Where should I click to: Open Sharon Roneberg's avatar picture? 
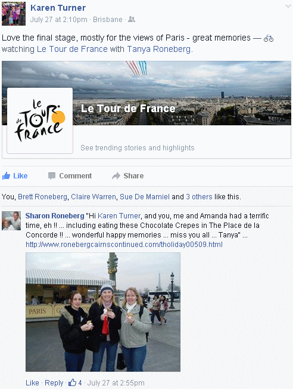11,221
